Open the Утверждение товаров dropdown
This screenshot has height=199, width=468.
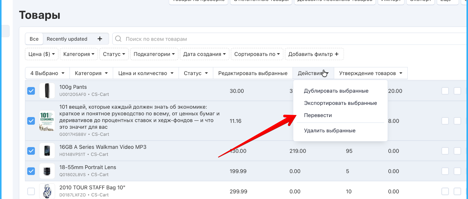click(x=371, y=73)
